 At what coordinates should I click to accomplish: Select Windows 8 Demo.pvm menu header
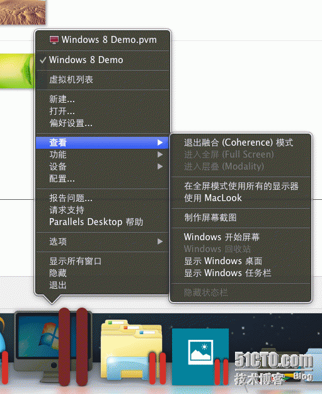pyautogui.click(x=103, y=40)
